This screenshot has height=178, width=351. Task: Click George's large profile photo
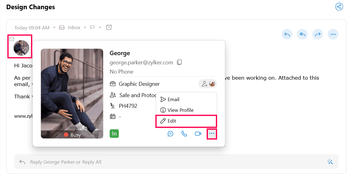point(72,93)
